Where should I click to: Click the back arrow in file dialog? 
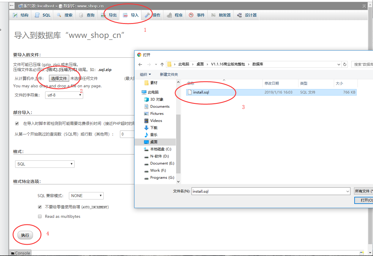click(140, 64)
